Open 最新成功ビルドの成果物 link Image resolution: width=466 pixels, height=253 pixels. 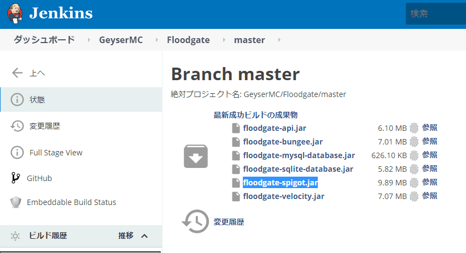tap(255, 115)
